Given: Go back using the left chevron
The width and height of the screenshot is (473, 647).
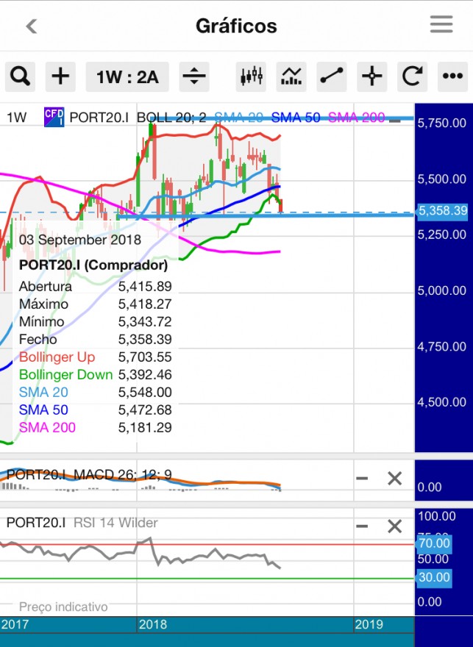Looking at the screenshot, I should click(32, 26).
